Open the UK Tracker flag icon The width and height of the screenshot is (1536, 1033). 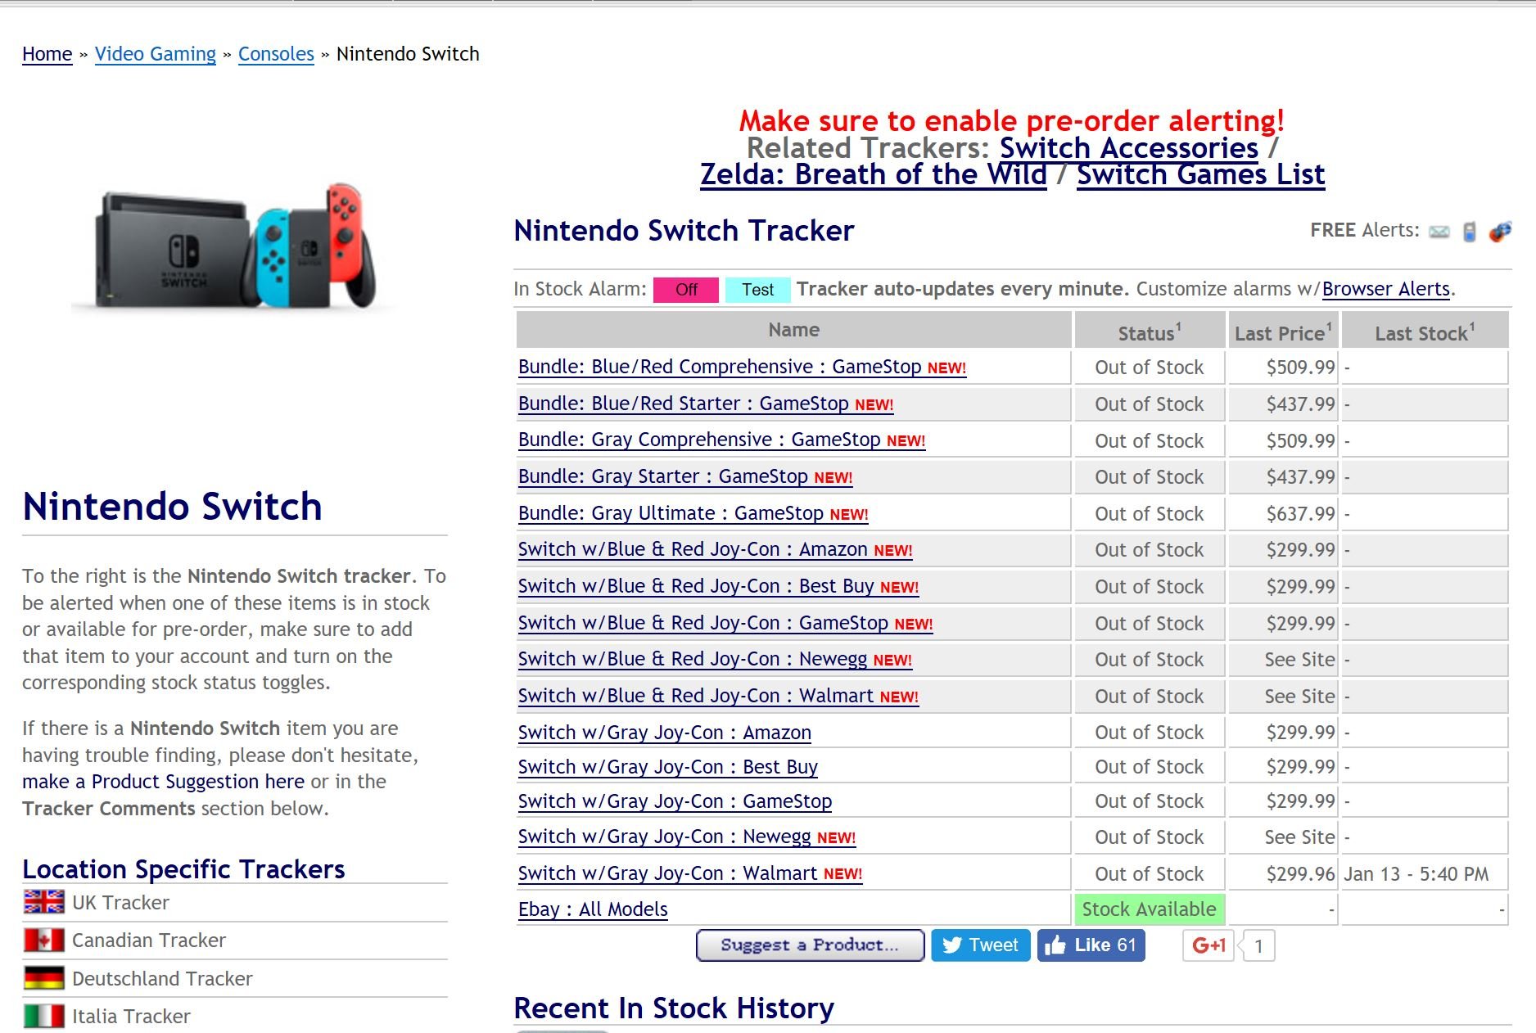pos(43,902)
